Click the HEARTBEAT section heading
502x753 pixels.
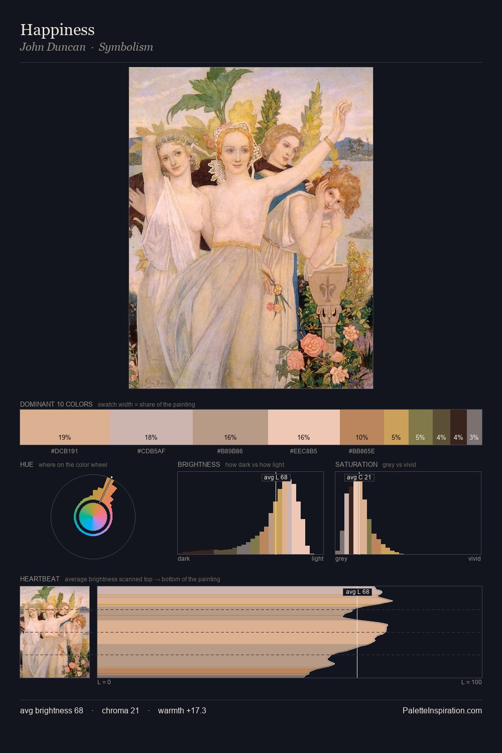pyautogui.click(x=40, y=579)
